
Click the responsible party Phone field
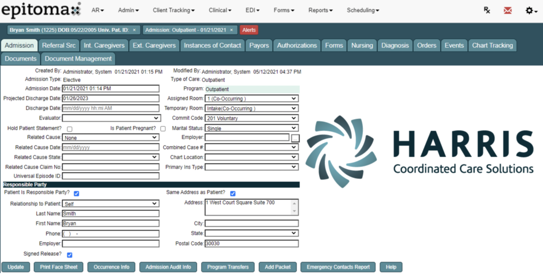pyautogui.click(x=110, y=234)
